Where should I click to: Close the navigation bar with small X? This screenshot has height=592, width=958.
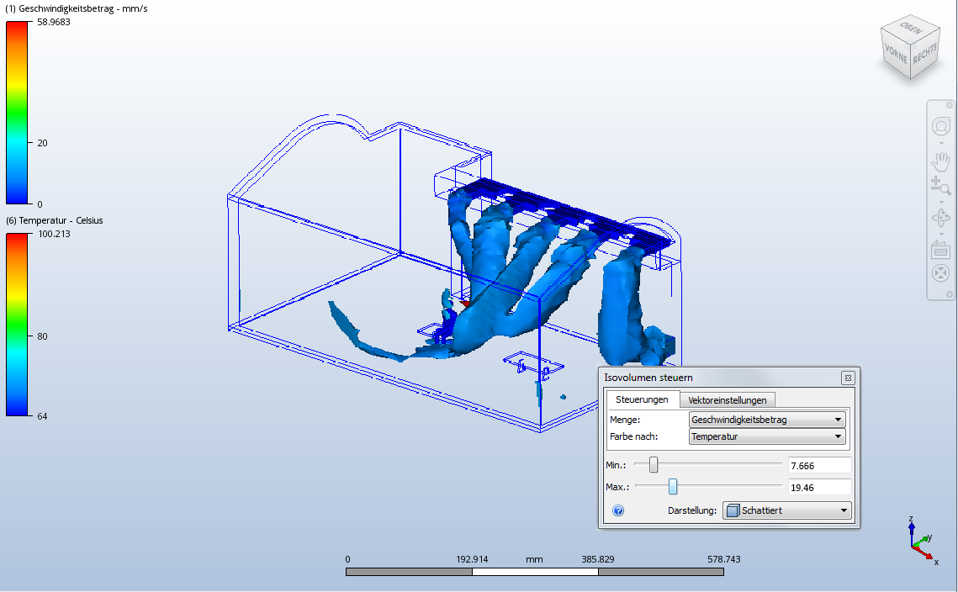[950, 105]
